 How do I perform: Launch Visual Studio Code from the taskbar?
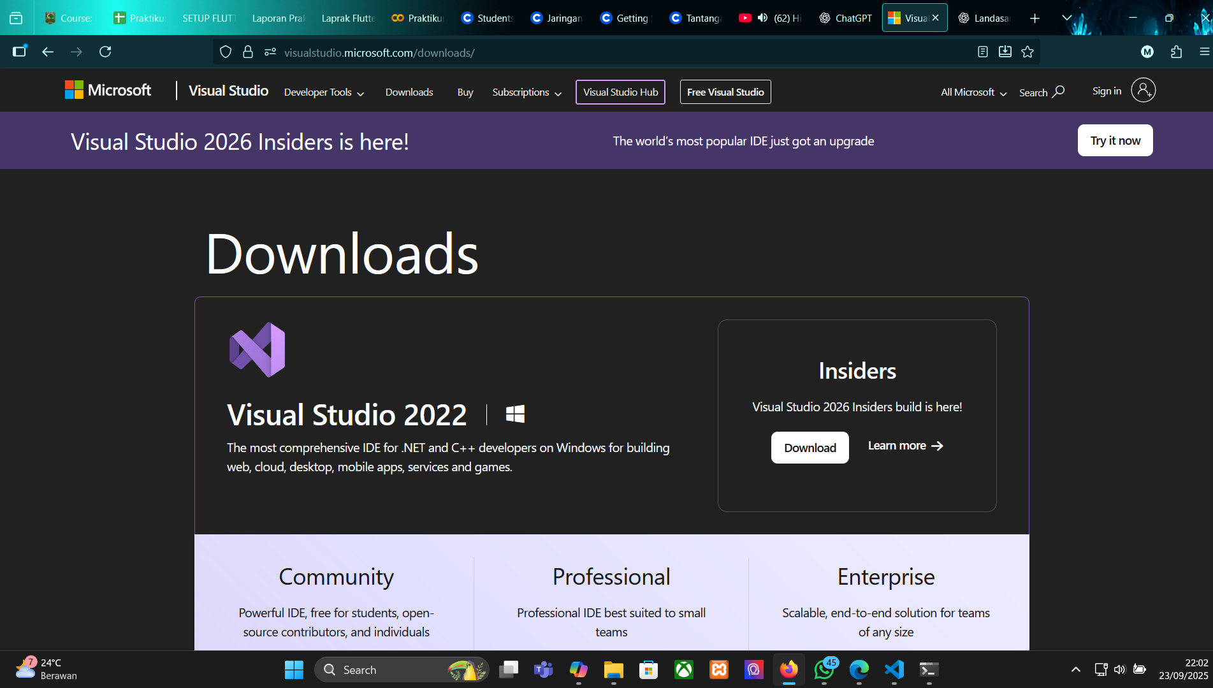[894, 670]
